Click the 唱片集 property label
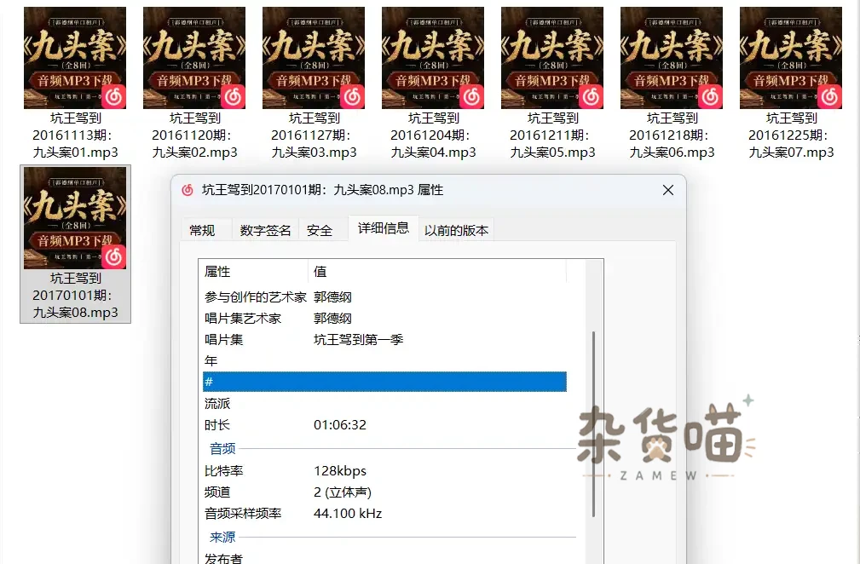Screen dimensions: 860x564 point(224,340)
